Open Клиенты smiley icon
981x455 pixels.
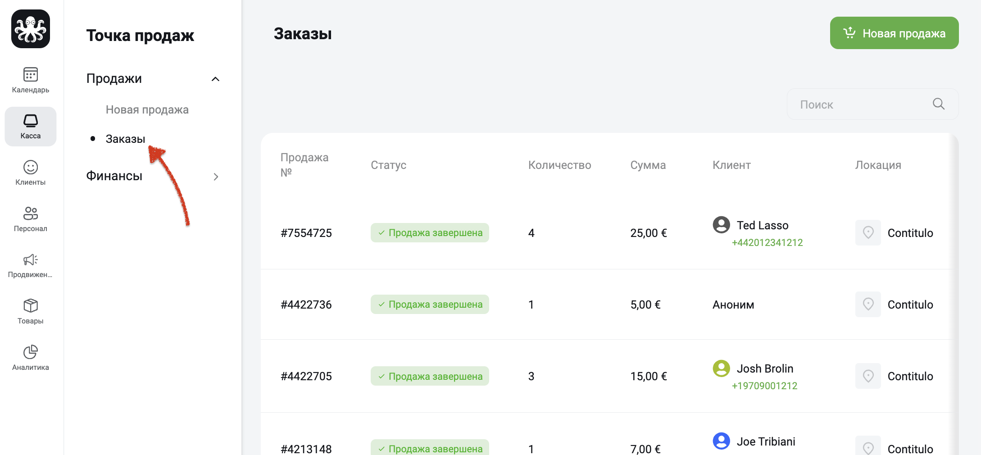tap(31, 167)
